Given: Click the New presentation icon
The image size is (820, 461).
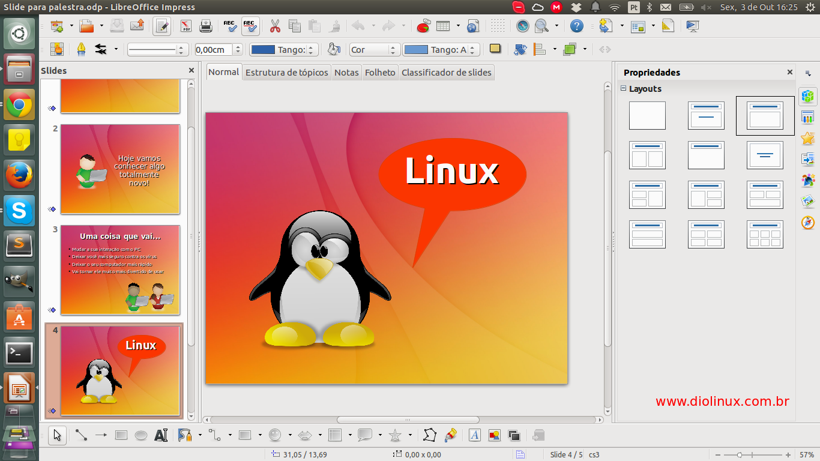Looking at the screenshot, I should click(x=57, y=26).
